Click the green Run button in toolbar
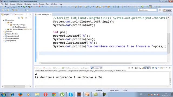The image size is (173, 97). (24, 7)
